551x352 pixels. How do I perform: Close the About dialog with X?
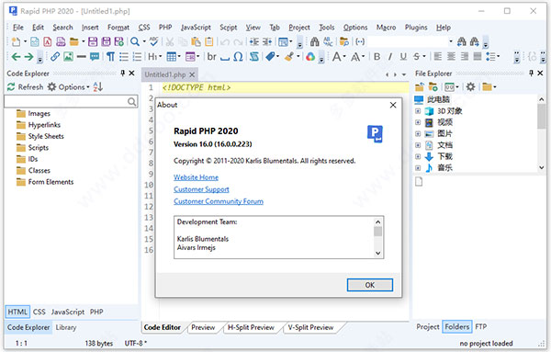pos(393,105)
